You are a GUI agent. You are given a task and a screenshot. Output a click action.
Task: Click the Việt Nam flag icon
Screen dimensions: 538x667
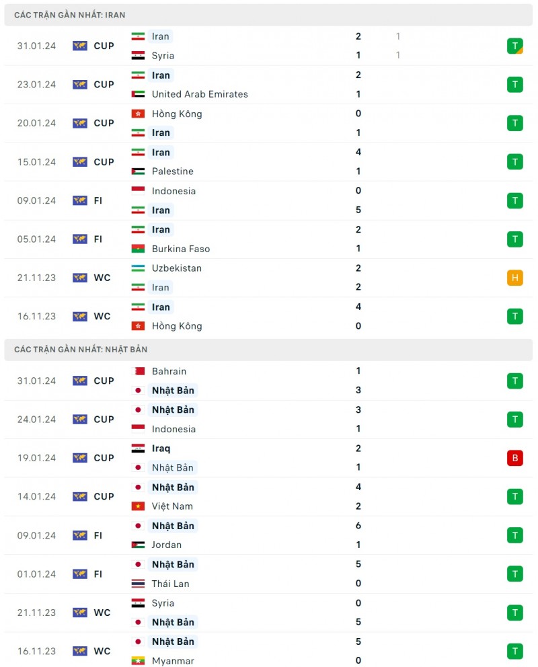point(138,506)
